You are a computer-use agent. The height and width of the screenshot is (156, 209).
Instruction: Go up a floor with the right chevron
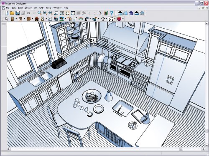click(x=100, y=13)
